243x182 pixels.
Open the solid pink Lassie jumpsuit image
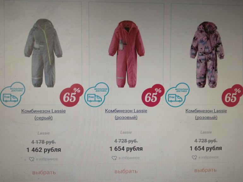[x=127, y=54]
